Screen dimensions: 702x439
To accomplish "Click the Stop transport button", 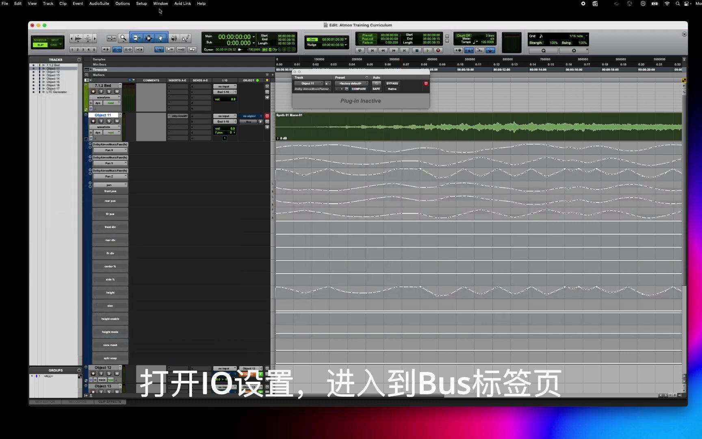I will click(x=416, y=50).
